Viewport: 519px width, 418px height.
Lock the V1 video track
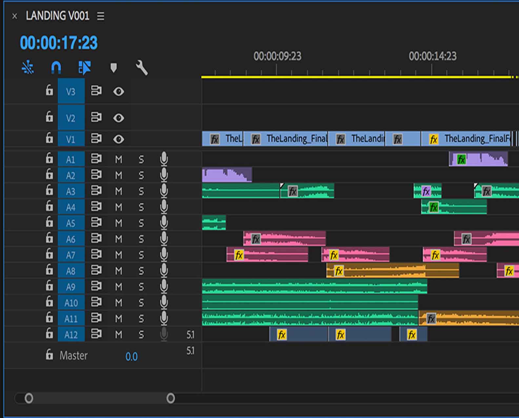pos(49,138)
